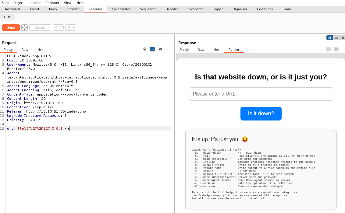Open the Collaborator tool tab
The image size is (345, 213).
pyautogui.click(x=121, y=9)
